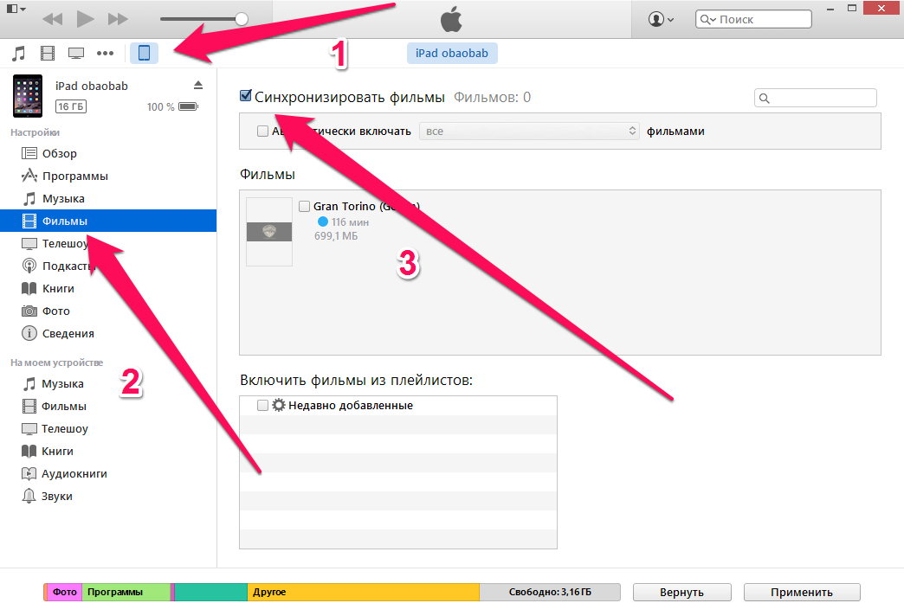Click the 116 мин duration text
Screen dimensions: 904x616
pyautogui.click(x=350, y=221)
